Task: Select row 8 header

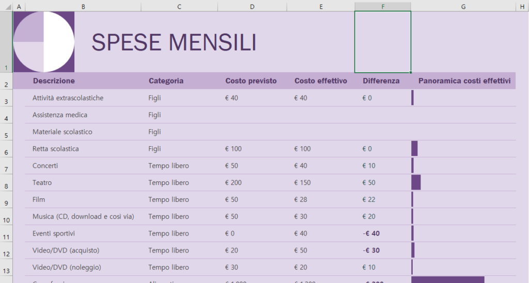Action: (x=6, y=182)
